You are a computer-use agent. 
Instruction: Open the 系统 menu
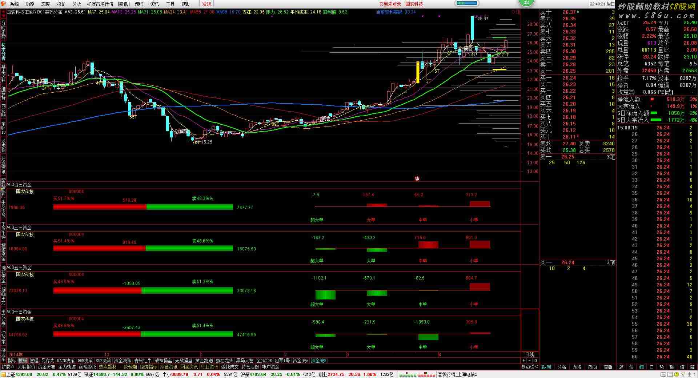(x=15, y=4)
